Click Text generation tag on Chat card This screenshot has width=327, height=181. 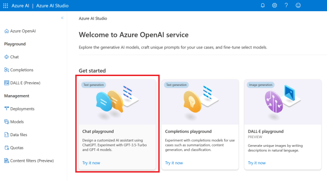[93, 85]
